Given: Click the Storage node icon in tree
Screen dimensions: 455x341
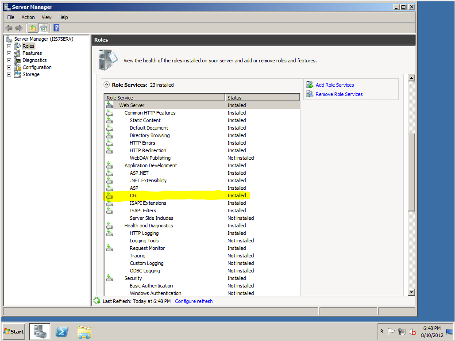Looking at the screenshot, I should click(x=17, y=74).
